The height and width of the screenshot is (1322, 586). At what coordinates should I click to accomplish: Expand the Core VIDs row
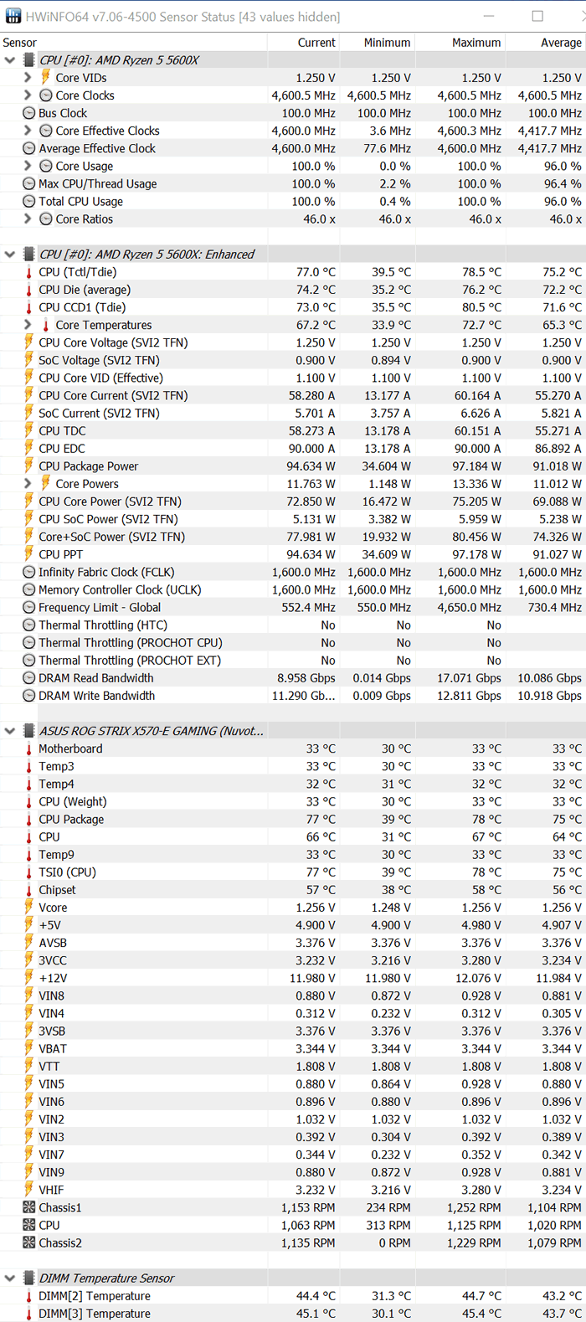tap(28, 78)
